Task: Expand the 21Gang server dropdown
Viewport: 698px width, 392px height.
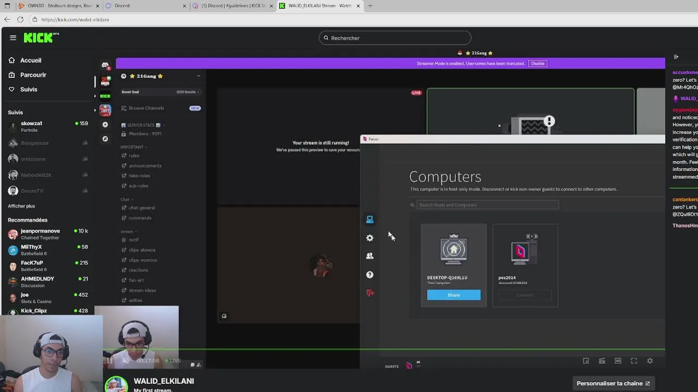Action: [198, 76]
